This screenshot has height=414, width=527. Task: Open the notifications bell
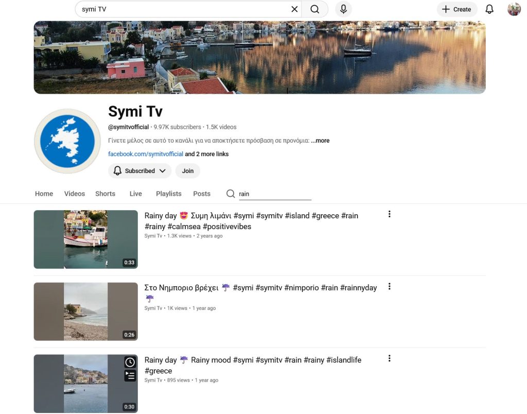pos(489,9)
